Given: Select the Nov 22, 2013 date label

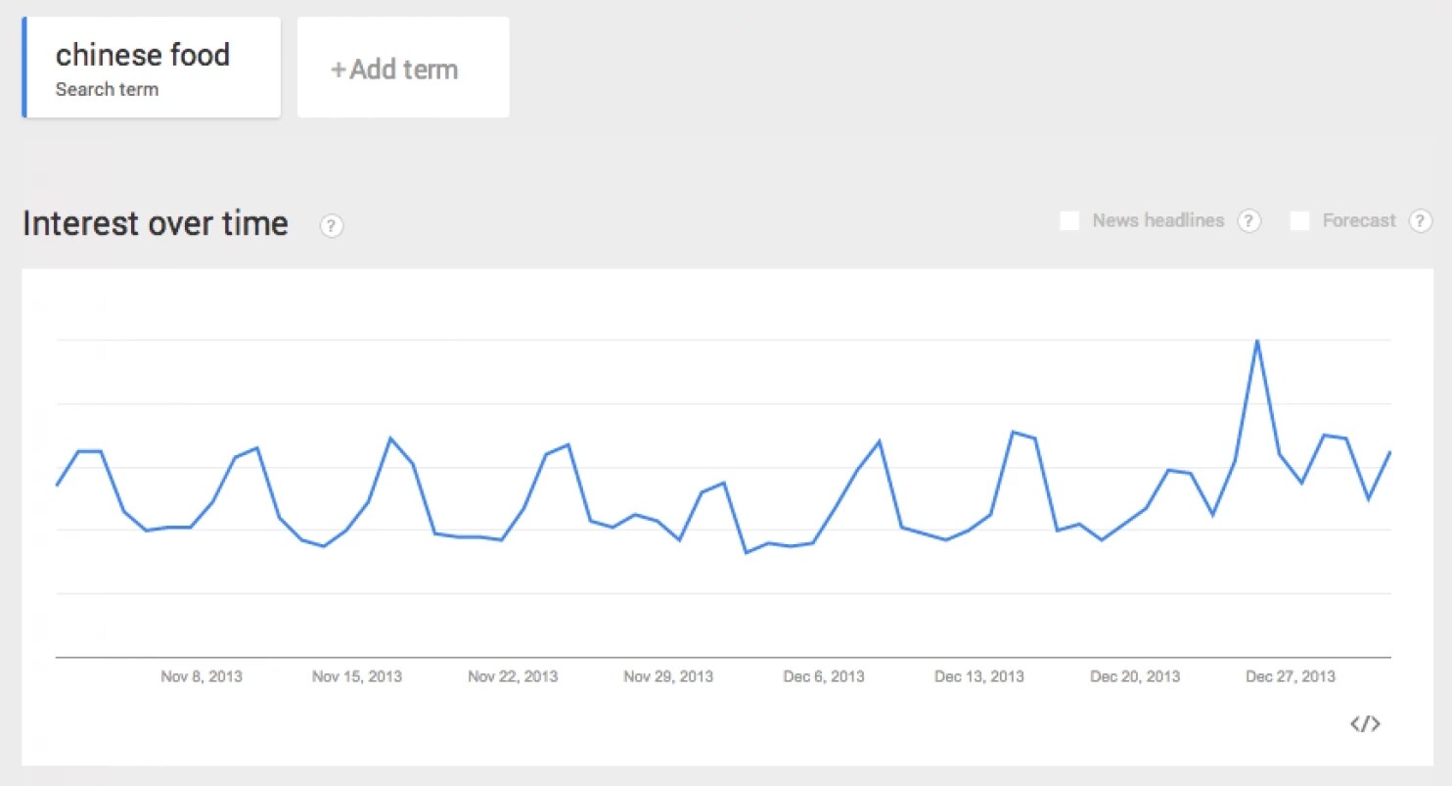Looking at the screenshot, I should click(513, 676).
